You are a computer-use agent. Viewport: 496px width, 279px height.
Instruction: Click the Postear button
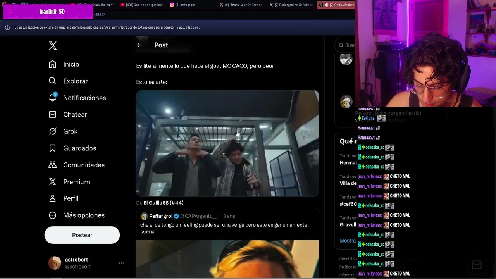click(82, 235)
